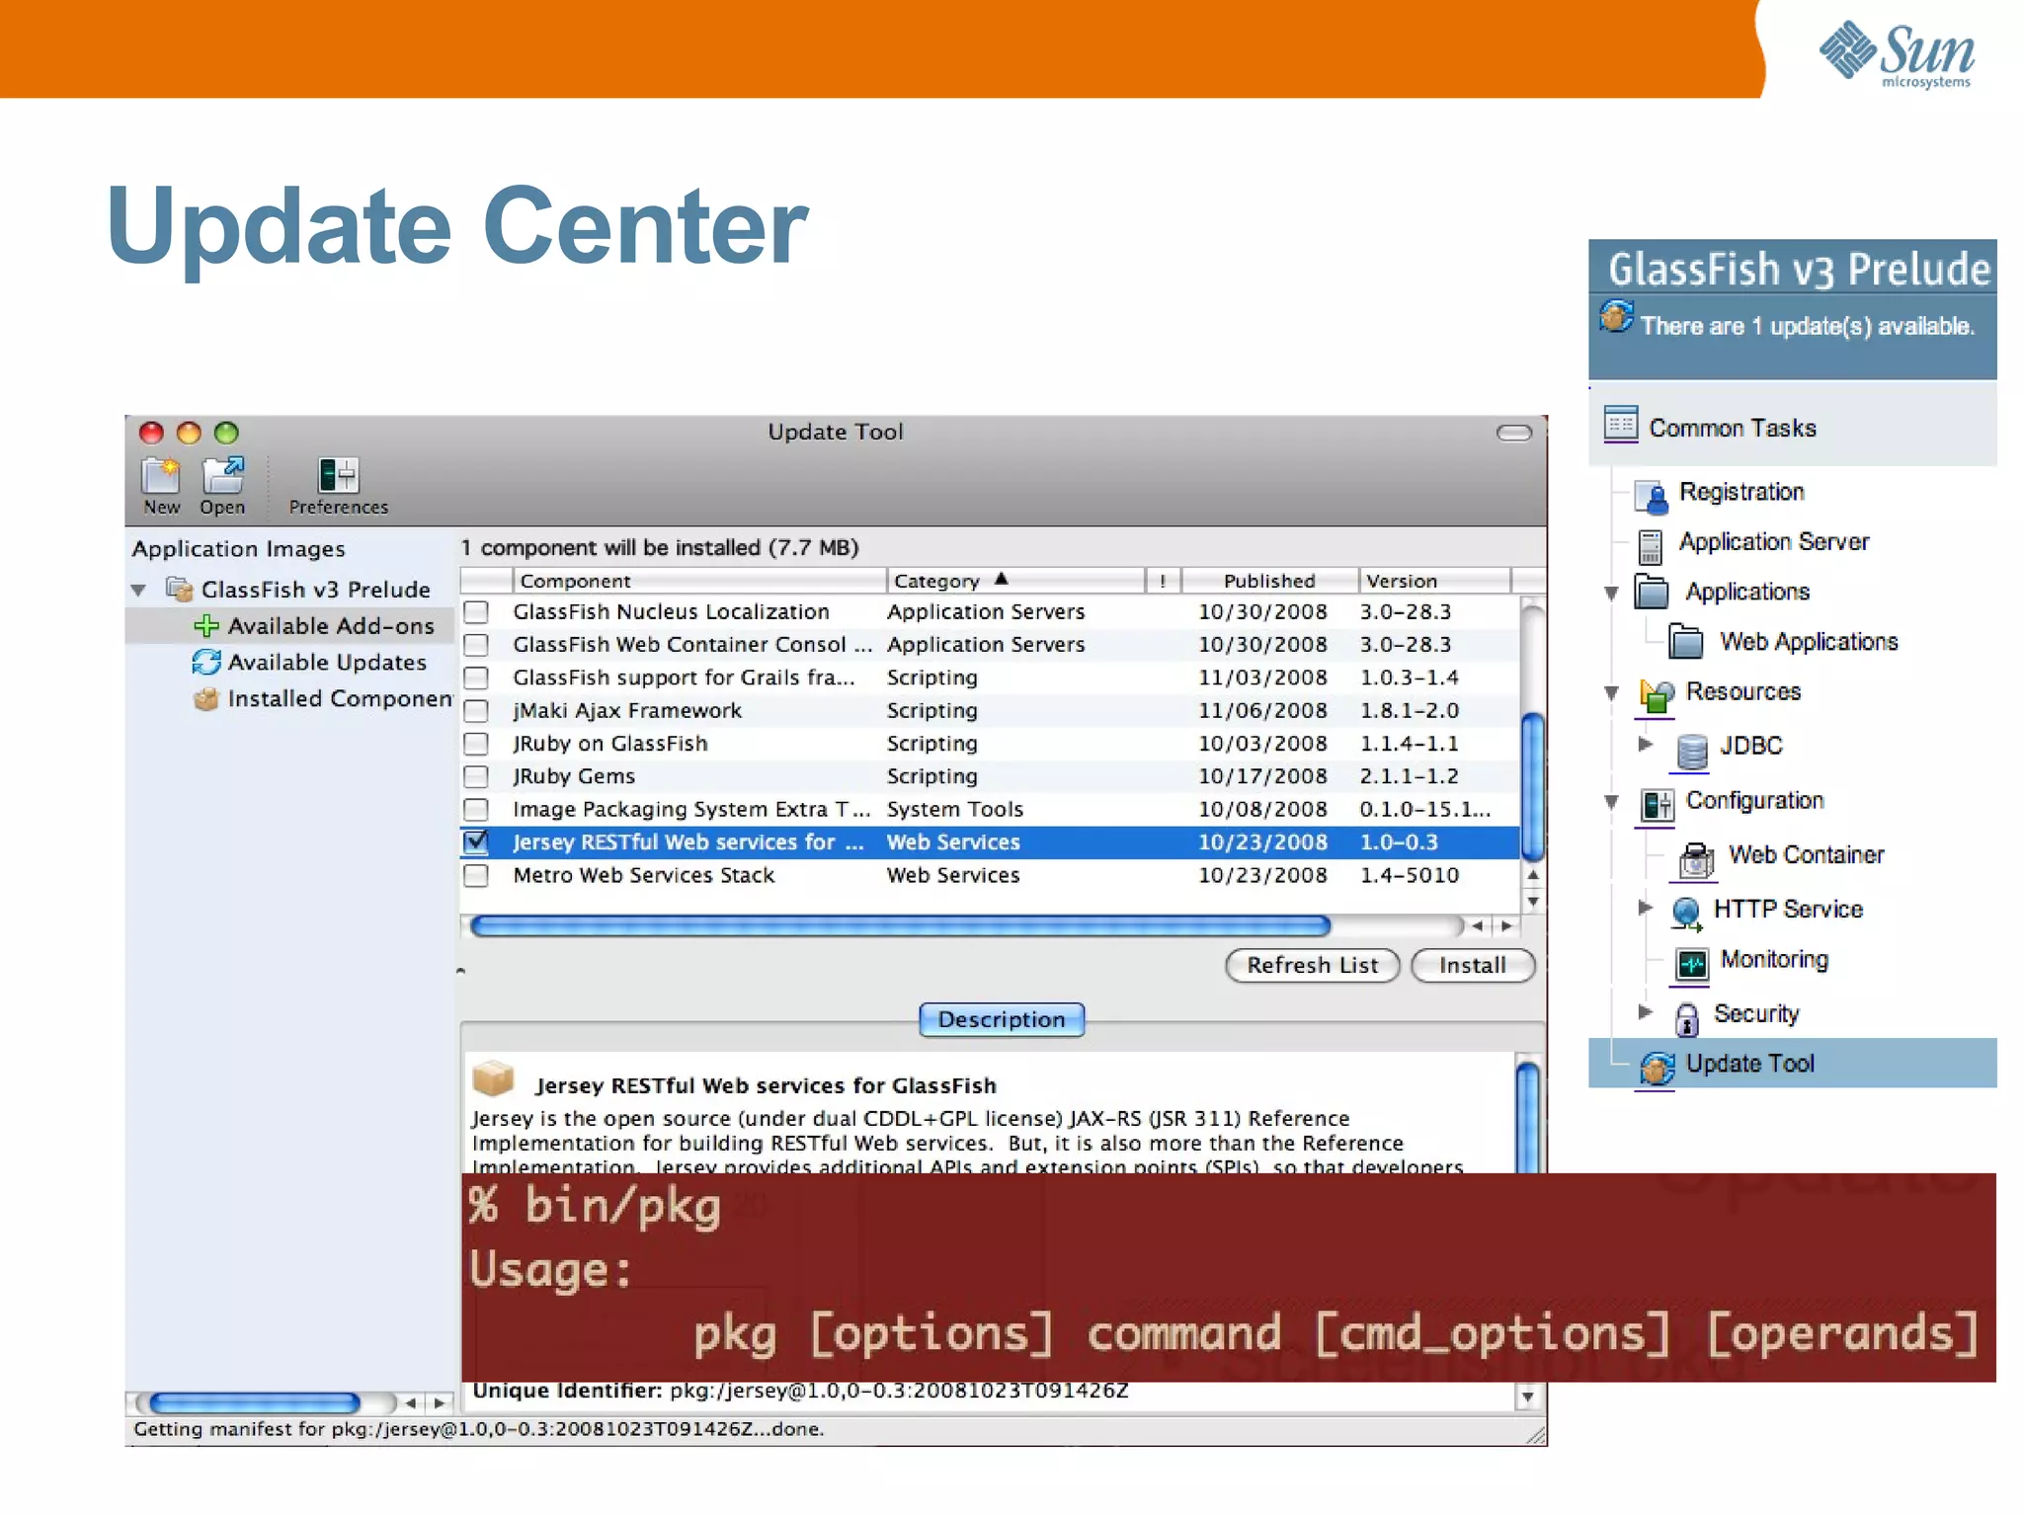Open Installed Components package icon item
Image resolution: width=2023 pixels, height=1517 pixels.
click(206, 699)
